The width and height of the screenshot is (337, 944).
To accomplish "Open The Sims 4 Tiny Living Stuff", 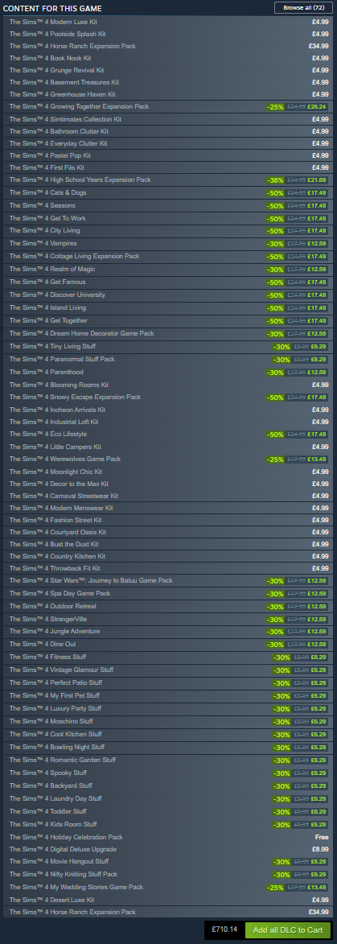I will (169, 346).
